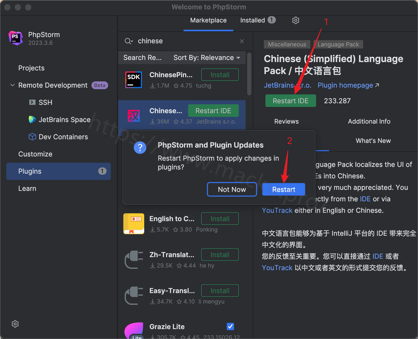
Task: Select the Zh-Translat... plugin title
Action: click(x=172, y=255)
